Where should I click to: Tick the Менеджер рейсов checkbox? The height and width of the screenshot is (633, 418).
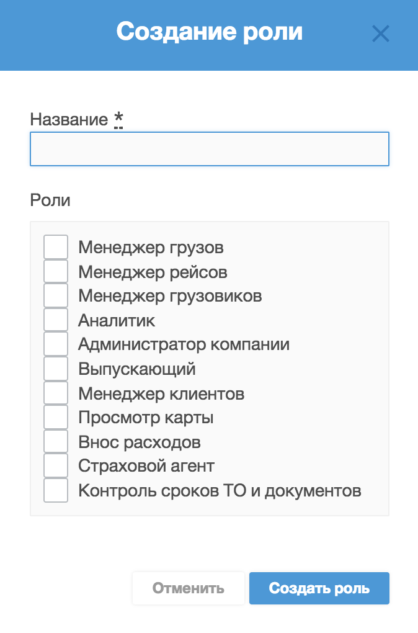coord(56,272)
